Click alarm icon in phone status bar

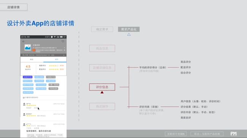click(52, 37)
